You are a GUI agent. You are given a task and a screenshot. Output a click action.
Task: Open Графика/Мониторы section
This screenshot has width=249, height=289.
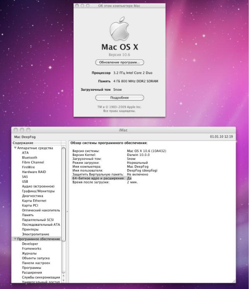38,191
